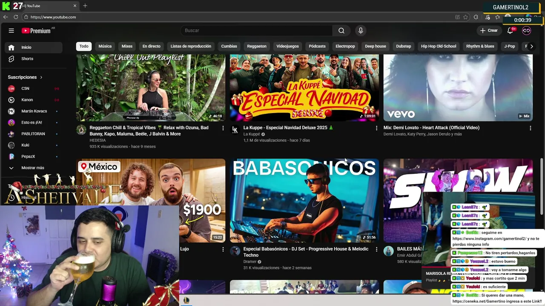
Task: Open HEDESIA channel name link
Action: click(98, 140)
